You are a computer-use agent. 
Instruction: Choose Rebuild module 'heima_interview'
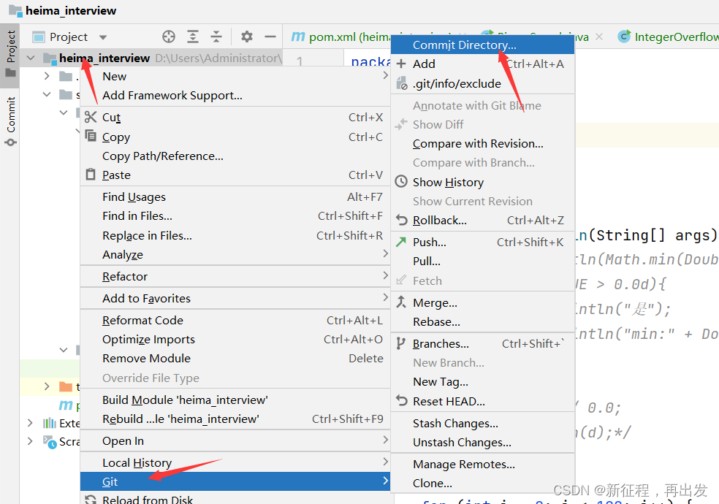point(235,419)
